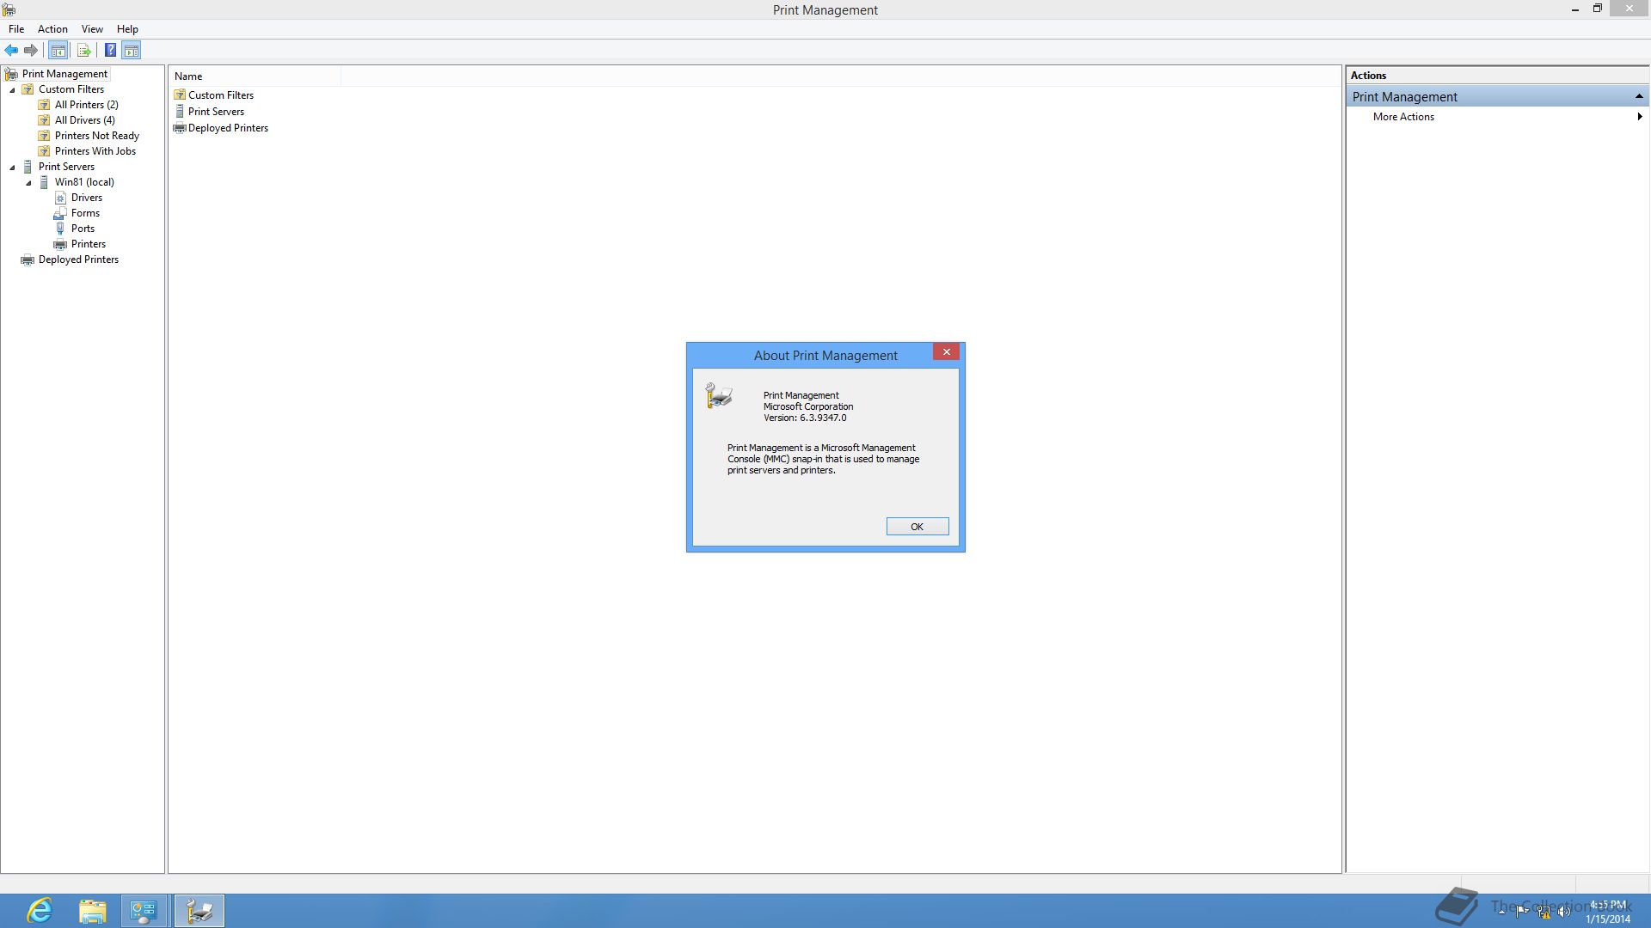This screenshot has height=928, width=1651.
Task: Toggle the Show/Hide Console Tree button
Action: (58, 51)
